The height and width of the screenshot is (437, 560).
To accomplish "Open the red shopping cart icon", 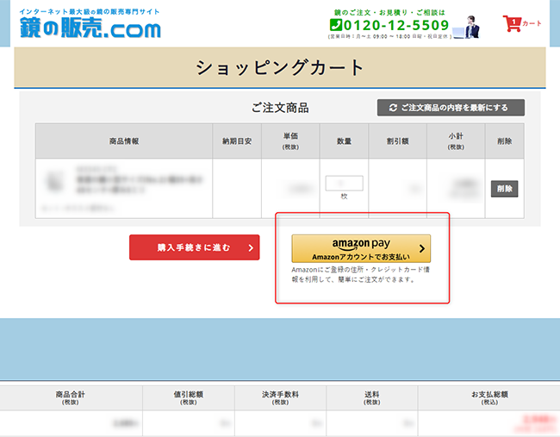I will pyautogui.click(x=512, y=24).
